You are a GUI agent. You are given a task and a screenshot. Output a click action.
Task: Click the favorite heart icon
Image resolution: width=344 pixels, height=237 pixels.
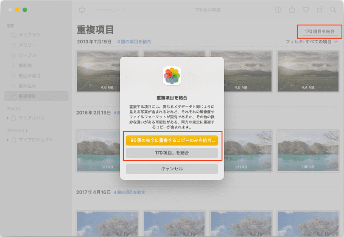pos(306,10)
